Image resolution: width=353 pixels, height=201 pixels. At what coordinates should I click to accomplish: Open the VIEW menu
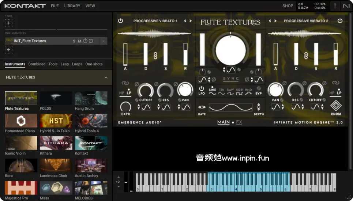click(90, 6)
